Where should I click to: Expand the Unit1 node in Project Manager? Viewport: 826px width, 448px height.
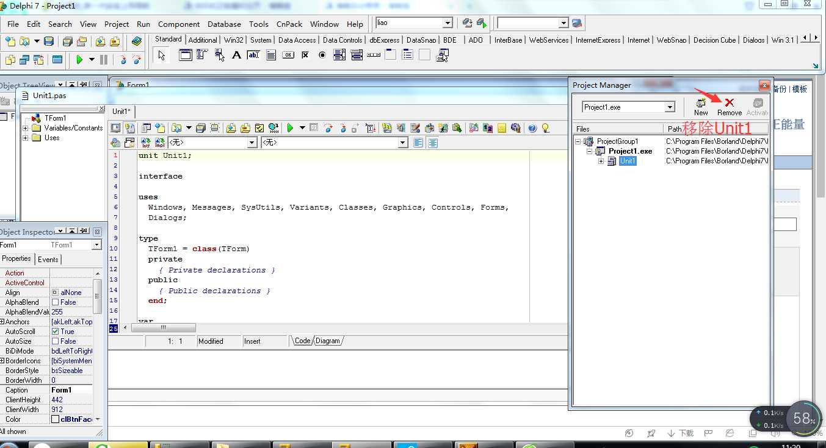coord(601,162)
